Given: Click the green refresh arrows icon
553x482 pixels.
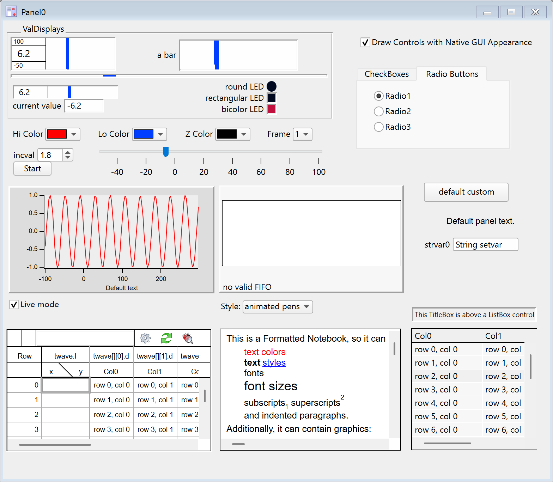Looking at the screenshot, I should tap(166, 338).
